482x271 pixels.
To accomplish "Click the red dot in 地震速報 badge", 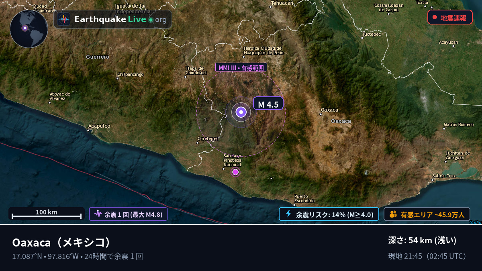I will pyautogui.click(x=435, y=17).
